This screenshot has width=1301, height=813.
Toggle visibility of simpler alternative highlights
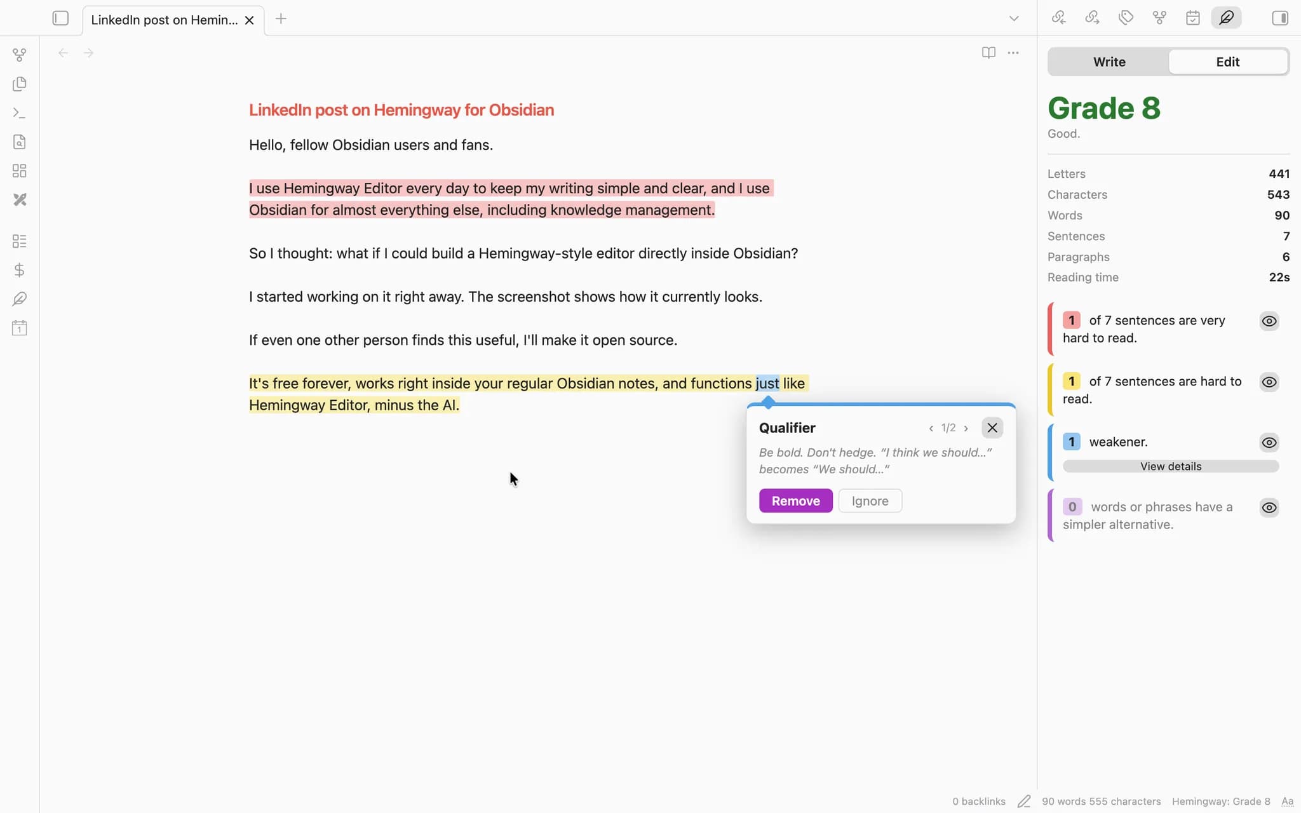(x=1269, y=507)
